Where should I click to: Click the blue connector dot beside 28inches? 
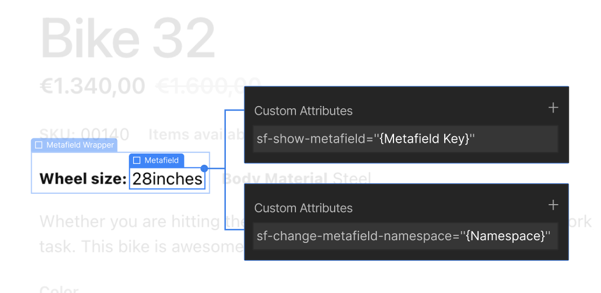(x=204, y=168)
